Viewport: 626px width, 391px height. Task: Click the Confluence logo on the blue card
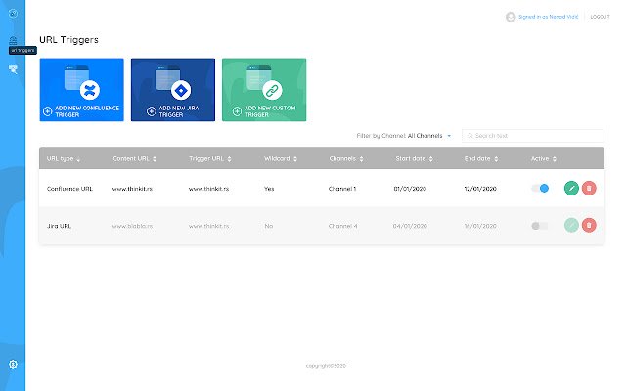click(90, 90)
